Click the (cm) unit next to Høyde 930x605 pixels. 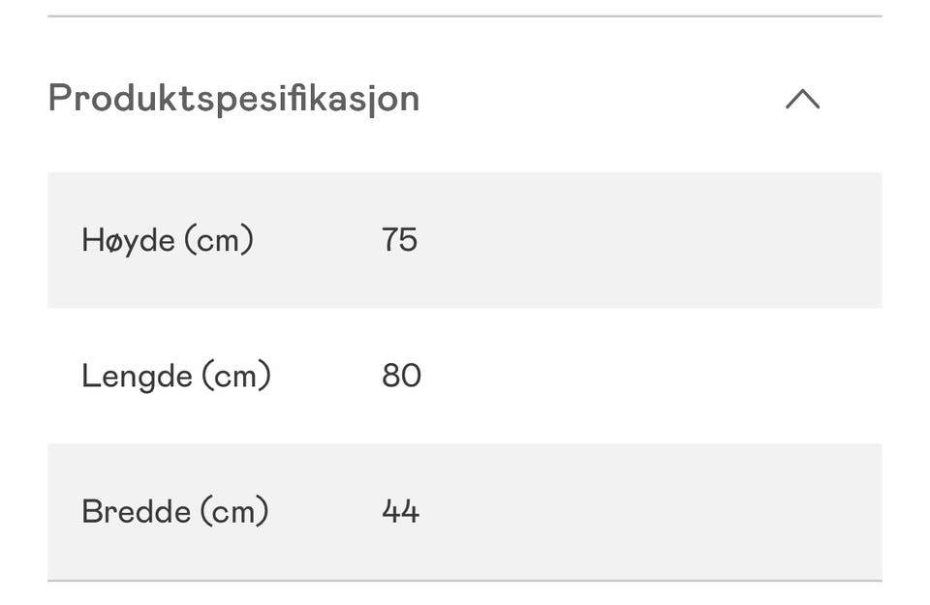pos(219,240)
